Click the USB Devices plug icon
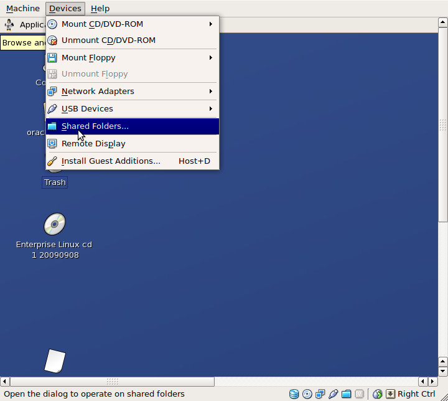 52,109
